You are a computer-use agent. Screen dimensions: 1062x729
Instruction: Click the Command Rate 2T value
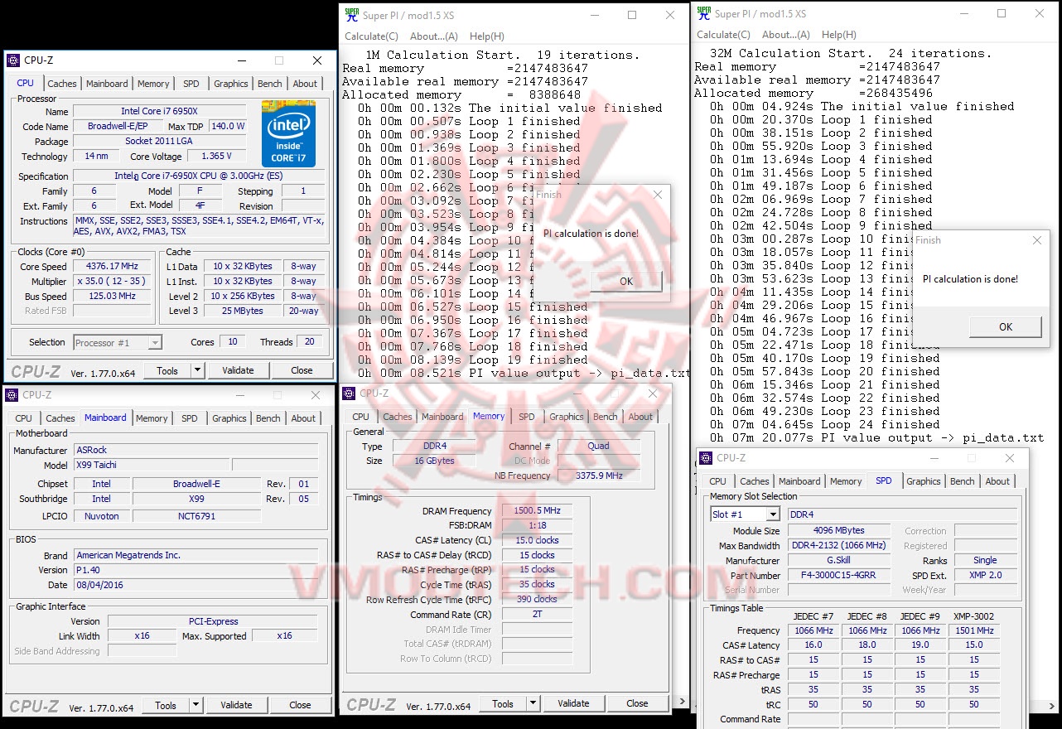(x=536, y=616)
